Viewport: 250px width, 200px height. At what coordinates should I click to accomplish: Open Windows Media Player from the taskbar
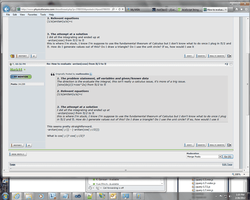click(x=41, y=196)
